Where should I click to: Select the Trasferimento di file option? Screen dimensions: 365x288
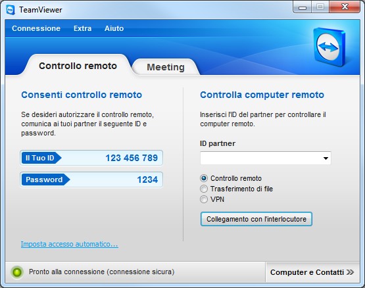(204, 189)
